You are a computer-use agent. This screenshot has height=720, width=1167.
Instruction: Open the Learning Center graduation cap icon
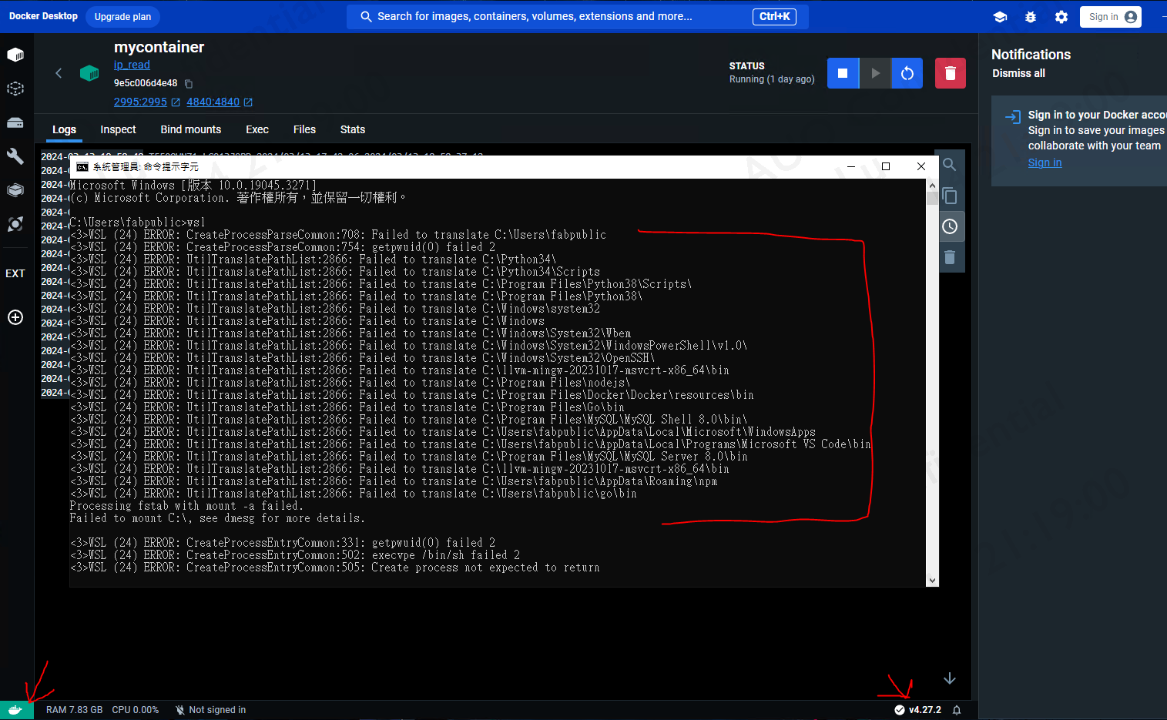(999, 16)
